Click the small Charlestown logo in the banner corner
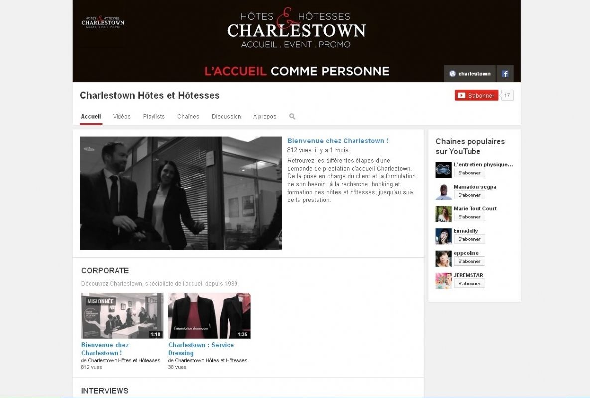 [103, 22]
